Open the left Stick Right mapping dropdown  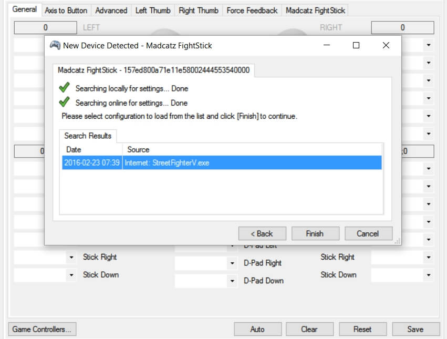coord(71,257)
